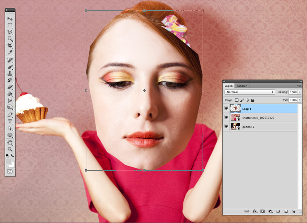
Task: Reset default foreground and background colors
Action: coord(7,156)
